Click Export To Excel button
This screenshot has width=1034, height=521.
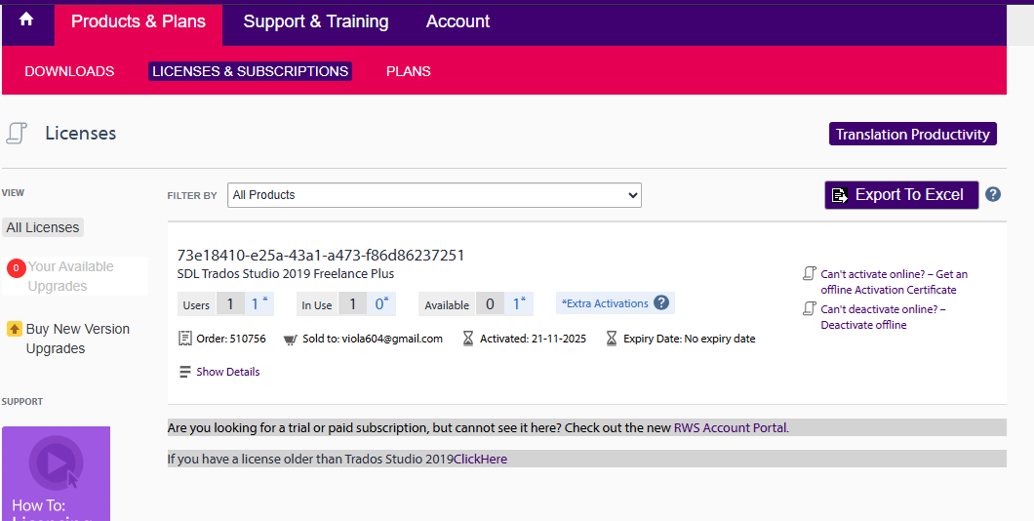(x=901, y=195)
